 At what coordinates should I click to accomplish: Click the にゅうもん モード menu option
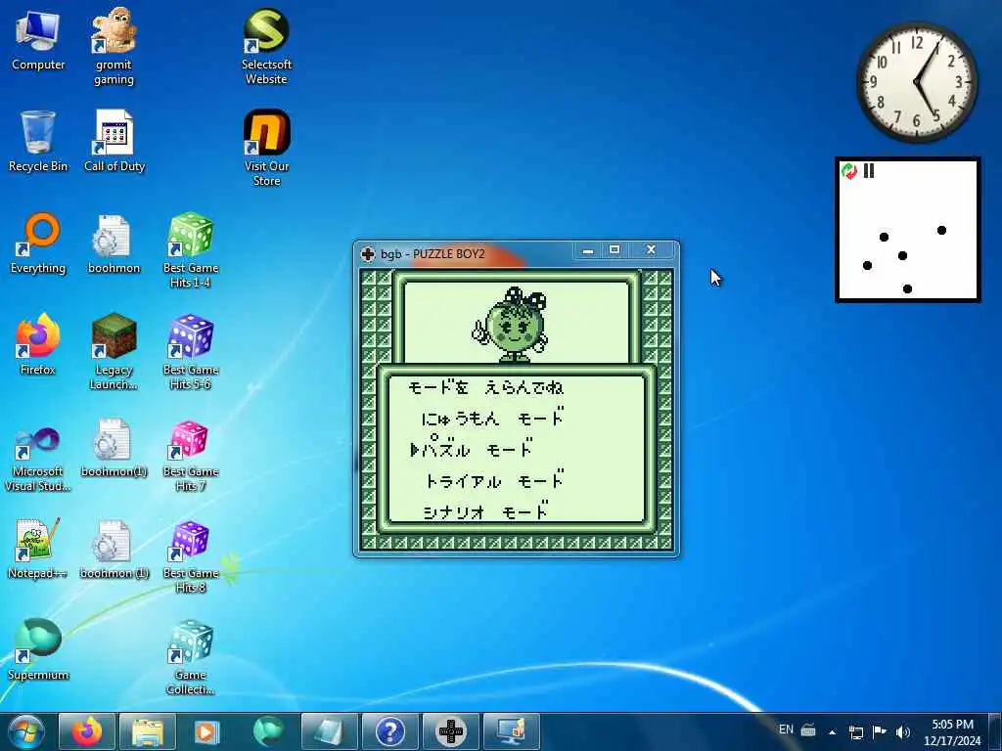493,418
